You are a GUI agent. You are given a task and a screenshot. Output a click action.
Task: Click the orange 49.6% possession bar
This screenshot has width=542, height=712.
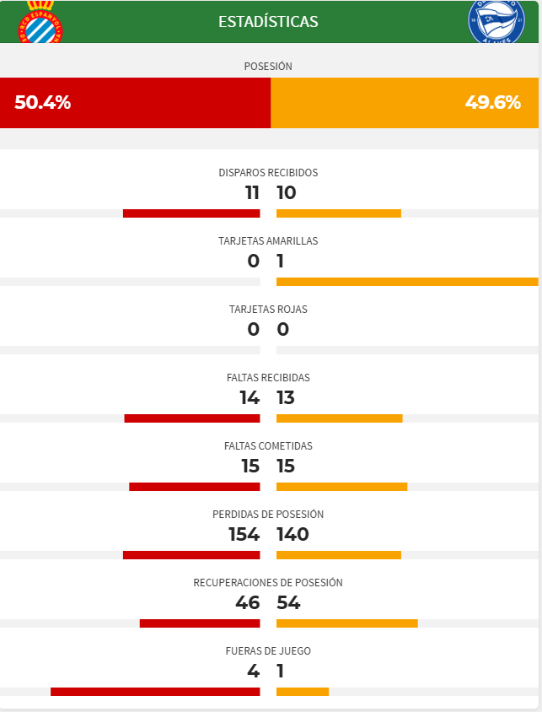click(405, 103)
